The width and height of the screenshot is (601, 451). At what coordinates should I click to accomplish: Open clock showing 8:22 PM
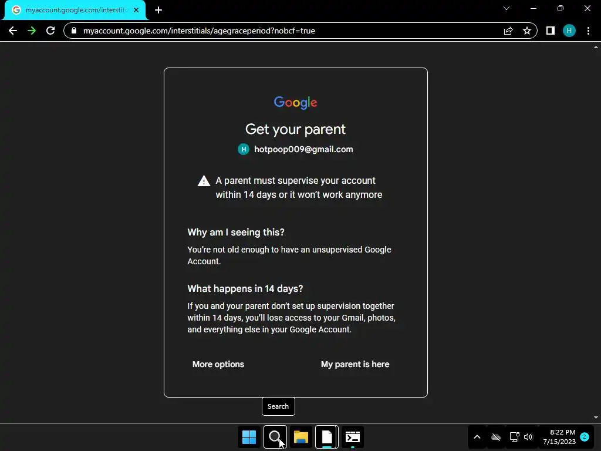point(559,437)
